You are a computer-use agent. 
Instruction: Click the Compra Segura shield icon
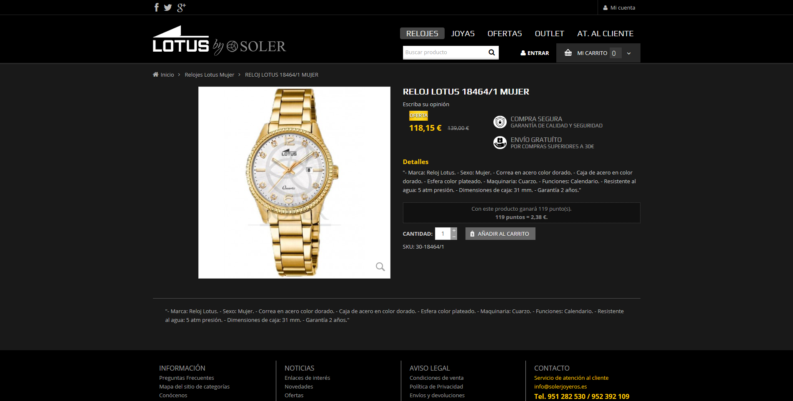coord(500,122)
